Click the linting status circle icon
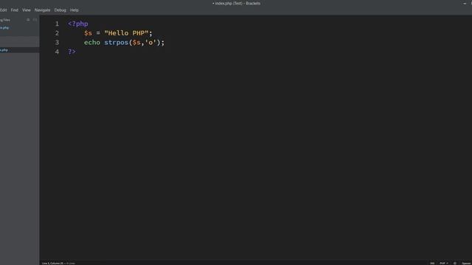472x265 pixels. 455,264
